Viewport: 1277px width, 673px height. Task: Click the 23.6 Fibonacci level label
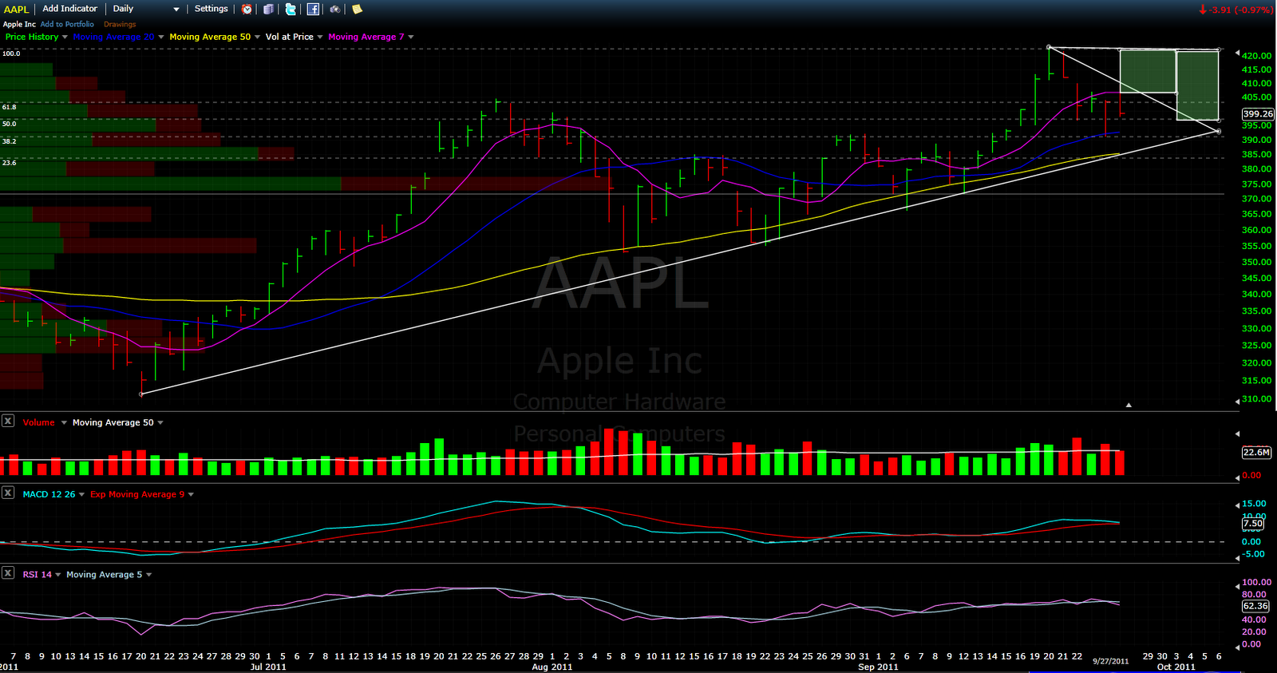[10, 162]
